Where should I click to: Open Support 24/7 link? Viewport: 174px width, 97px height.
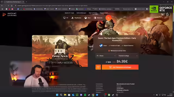104,13
